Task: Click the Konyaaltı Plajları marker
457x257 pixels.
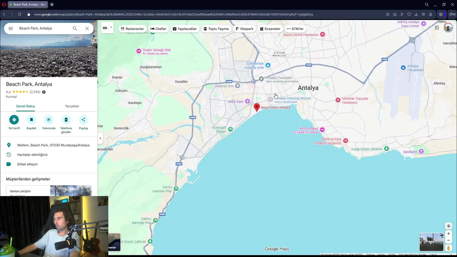Action: click(230, 129)
